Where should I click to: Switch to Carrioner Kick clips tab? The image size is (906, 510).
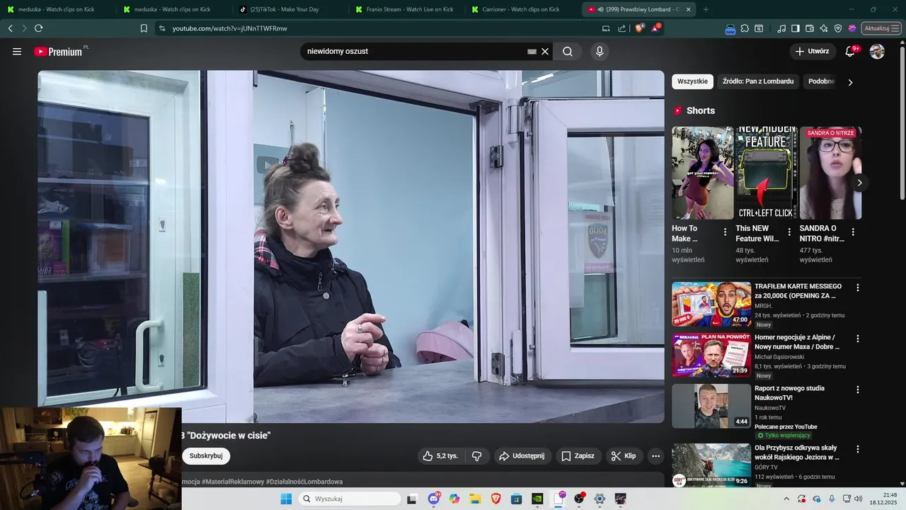(x=521, y=9)
